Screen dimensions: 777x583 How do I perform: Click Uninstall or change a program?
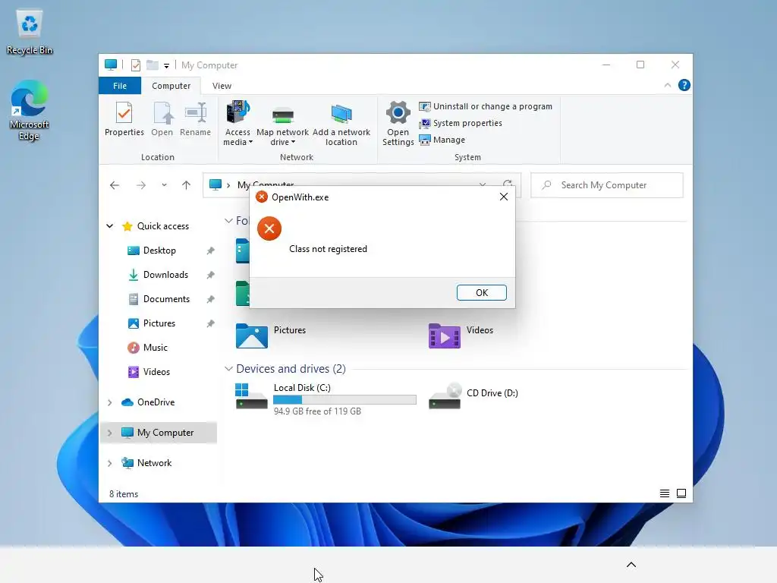(x=486, y=106)
